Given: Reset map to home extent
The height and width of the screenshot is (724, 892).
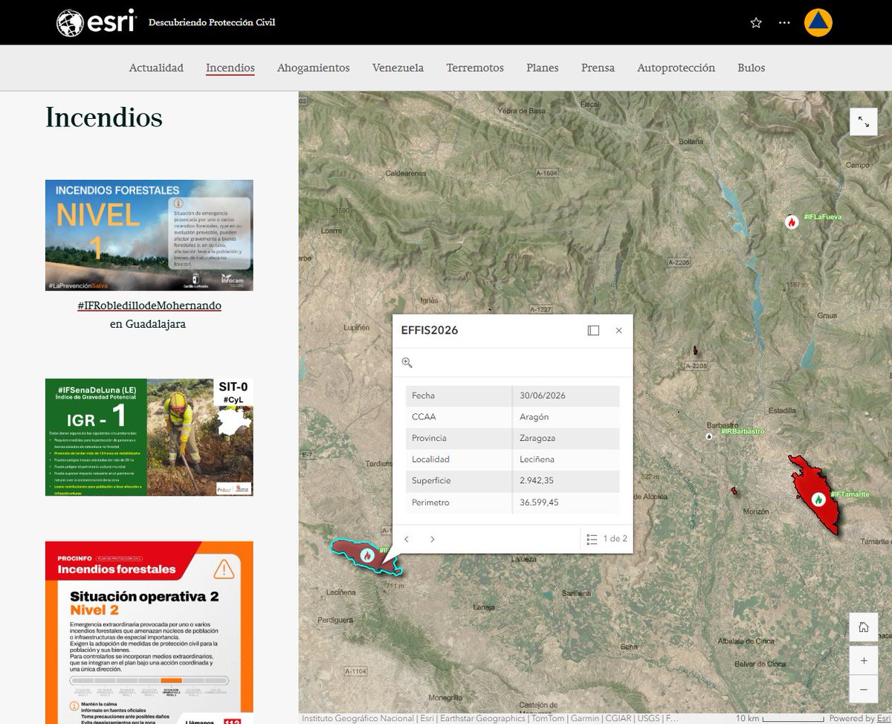Looking at the screenshot, I should 863,627.
